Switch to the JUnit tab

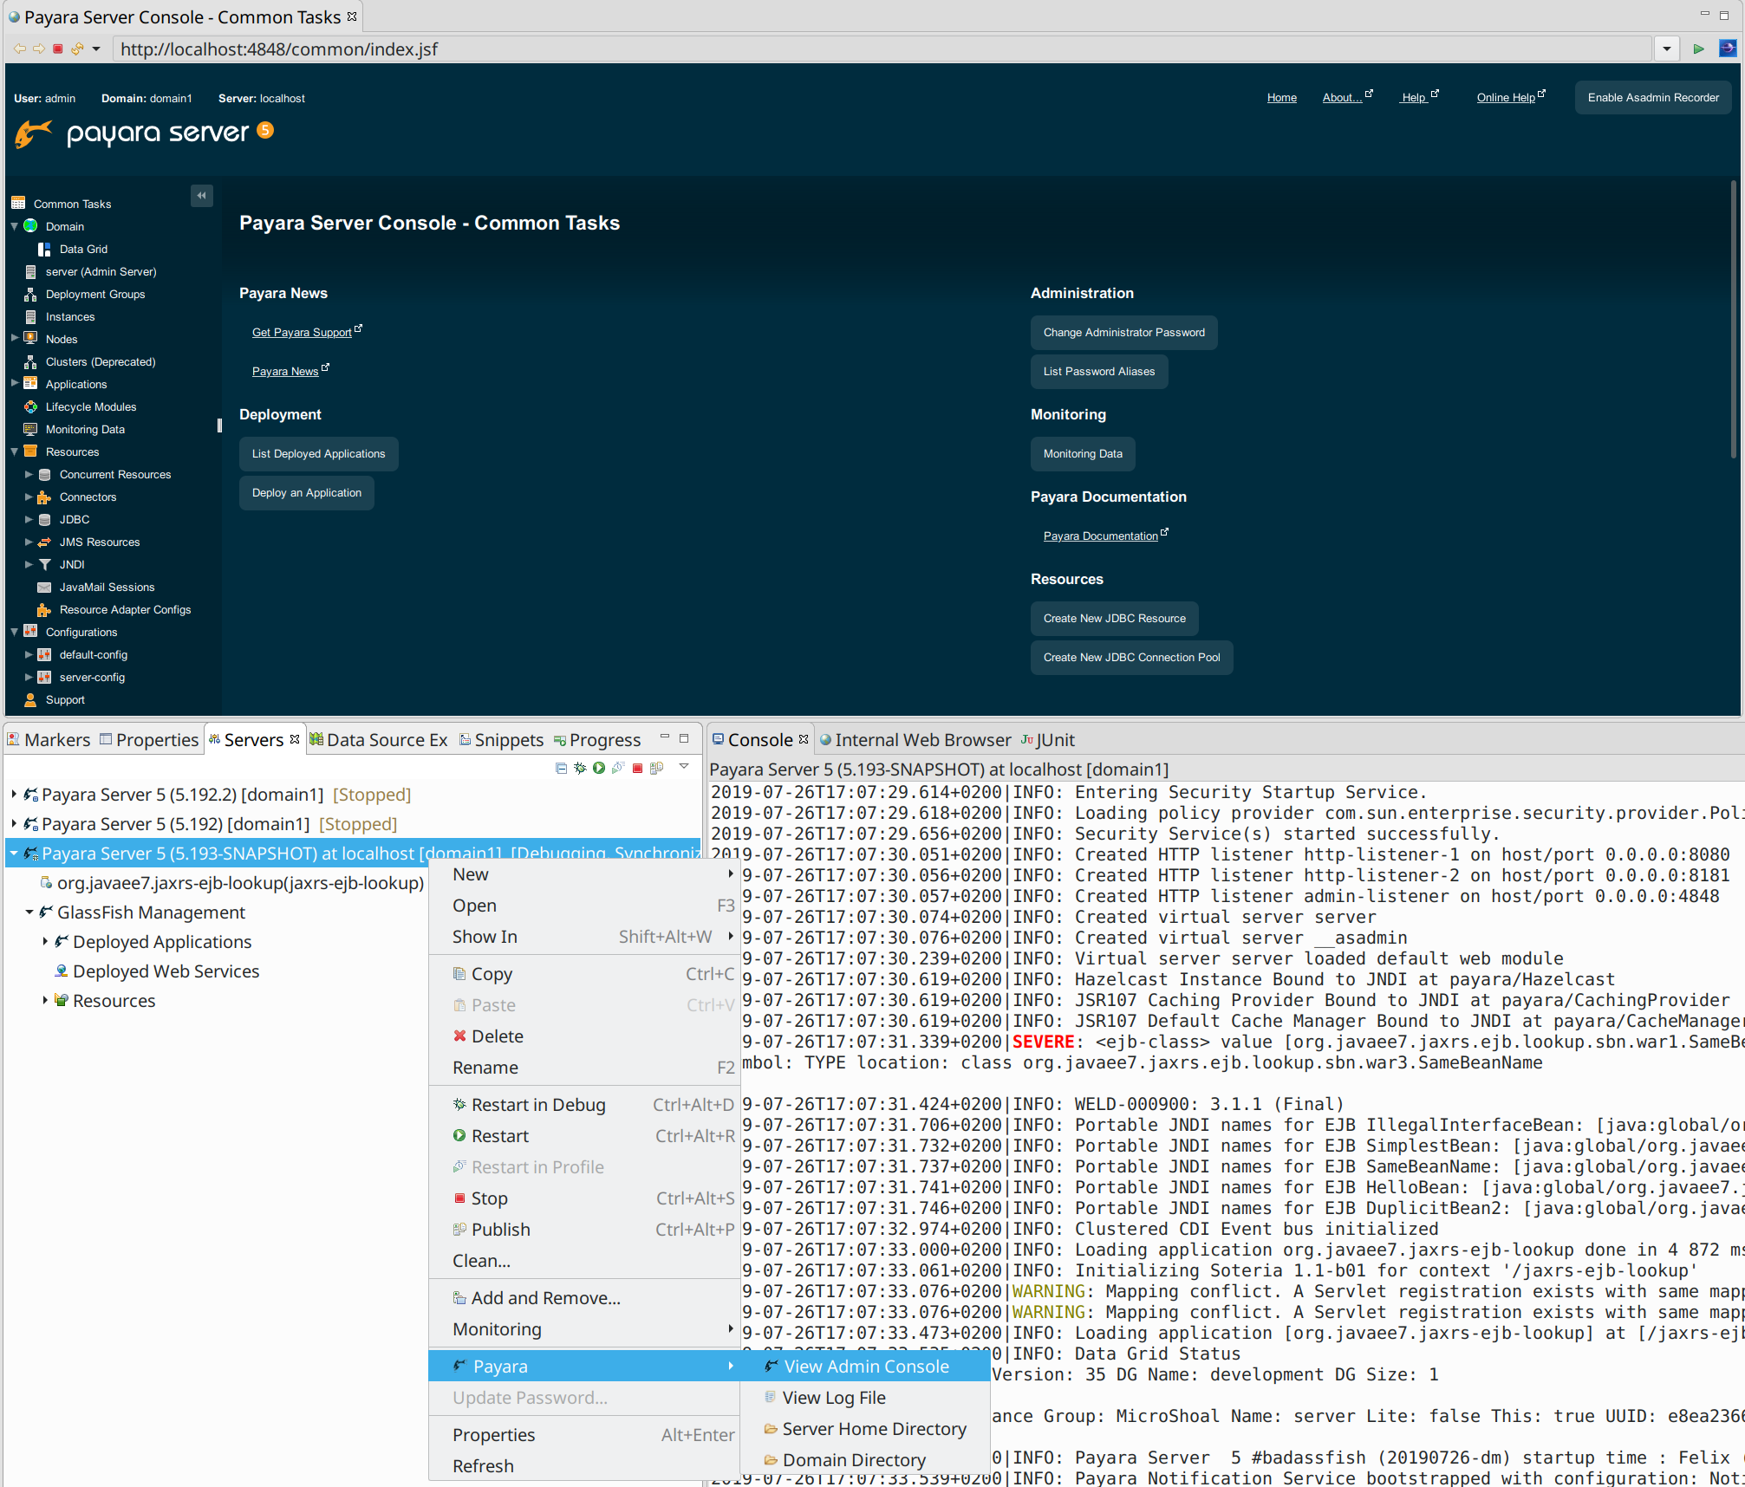pos(1047,740)
